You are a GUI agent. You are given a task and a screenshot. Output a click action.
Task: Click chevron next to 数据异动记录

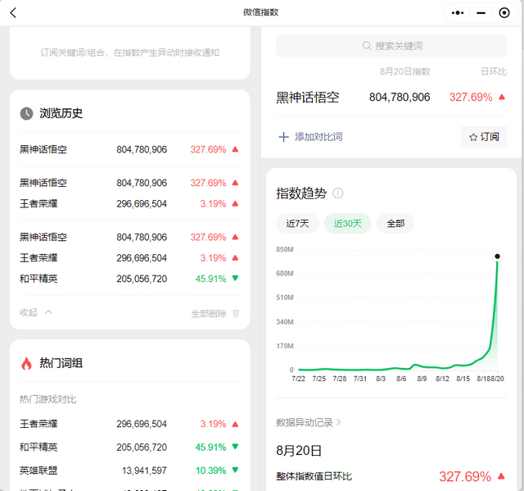click(x=338, y=422)
